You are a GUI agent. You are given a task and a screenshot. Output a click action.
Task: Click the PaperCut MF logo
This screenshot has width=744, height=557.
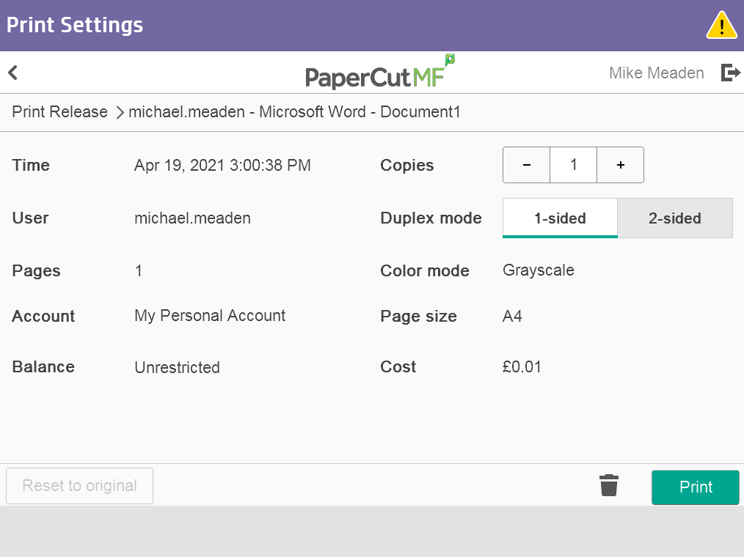coord(379,73)
